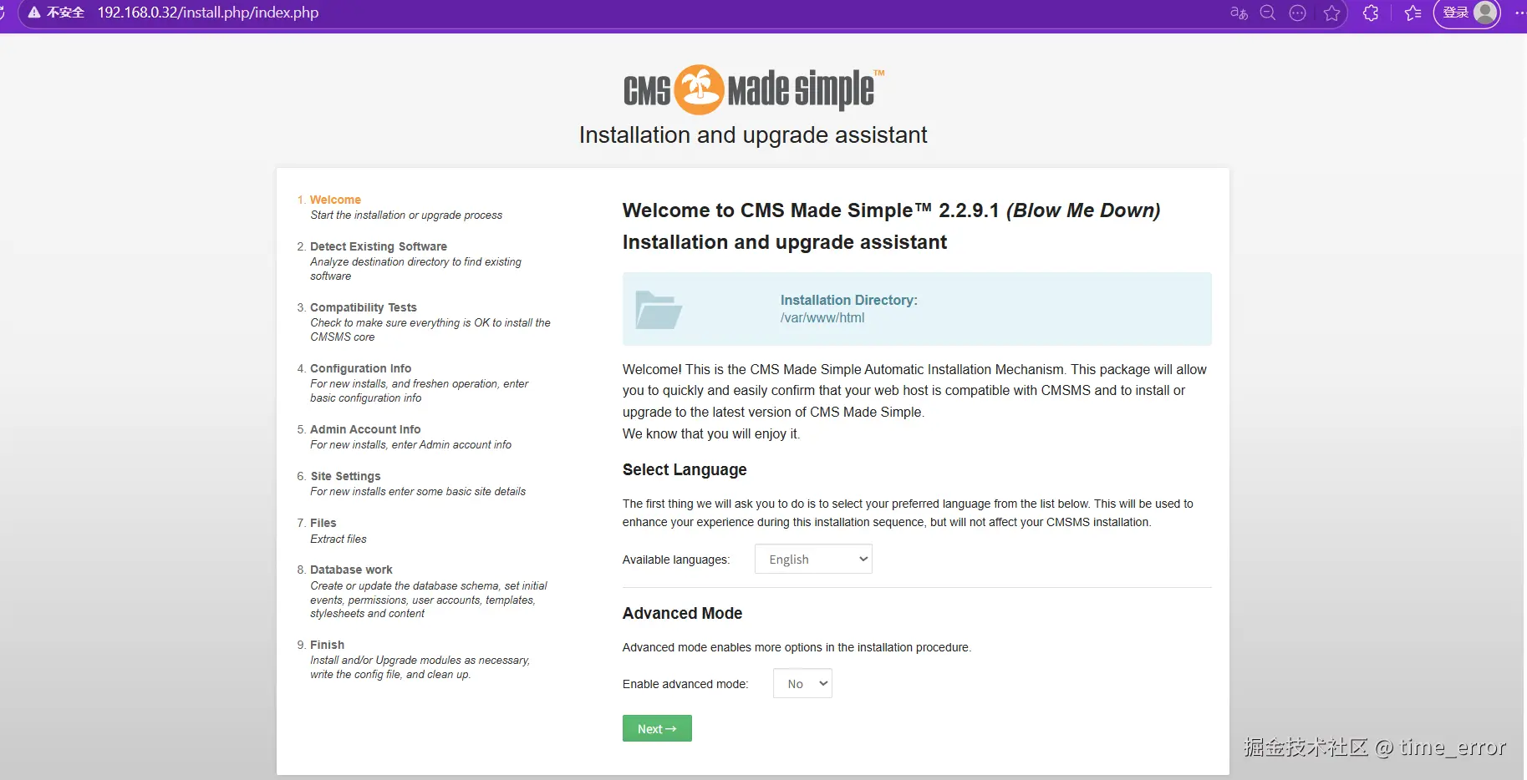Open the browser ellipsis settings menu
Screen dimensions: 1527x780
tap(1521, 13)
